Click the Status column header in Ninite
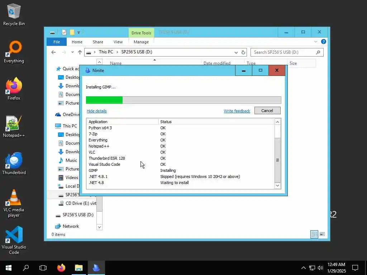The width and height of the screenshot is (367, 275). (216, 122)
